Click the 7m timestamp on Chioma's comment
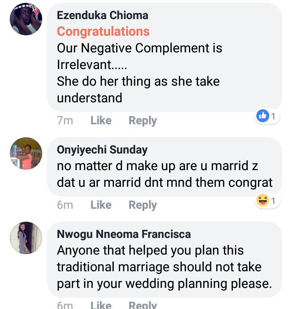The image size is (292, 309). [x=65, y=121]
